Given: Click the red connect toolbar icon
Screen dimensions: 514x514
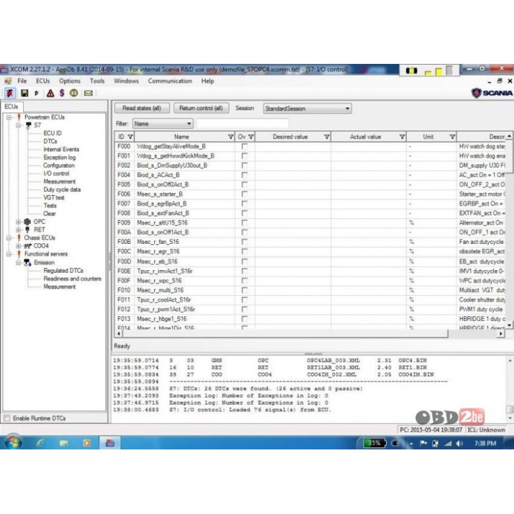Looking at the screenshot, I should coord(9,93).
